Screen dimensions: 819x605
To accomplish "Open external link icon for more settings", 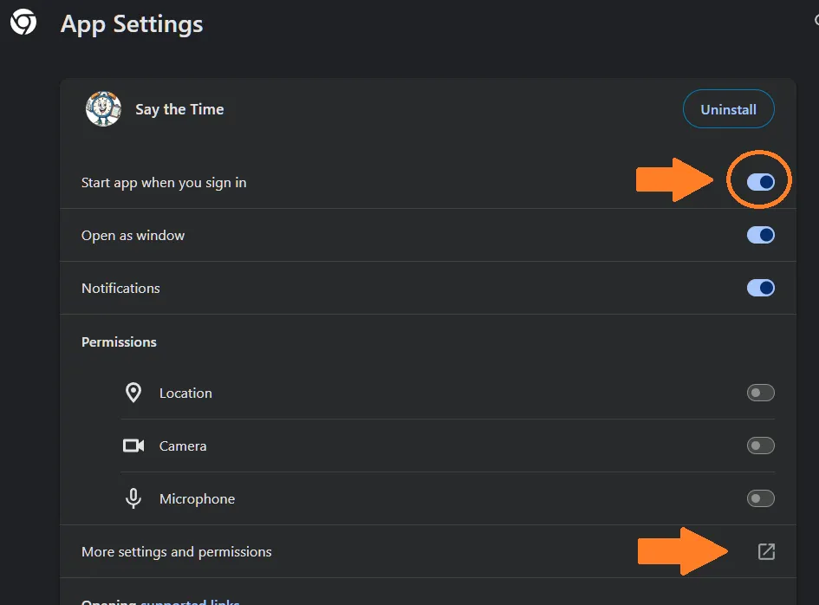I will 766,551.
